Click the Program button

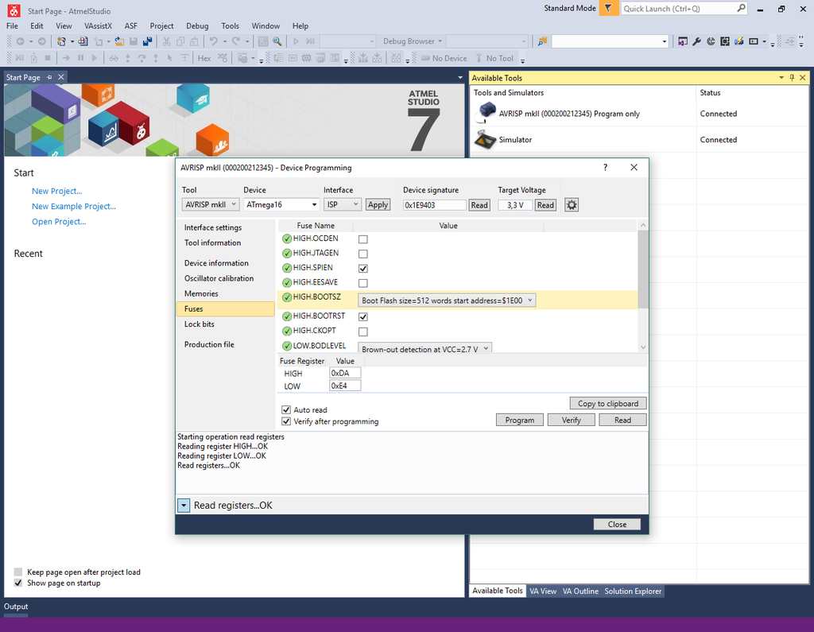pyautogui.click(x=520, y=420)
